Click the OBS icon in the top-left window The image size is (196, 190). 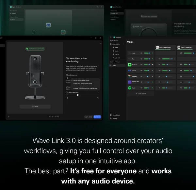coord(34,32)
